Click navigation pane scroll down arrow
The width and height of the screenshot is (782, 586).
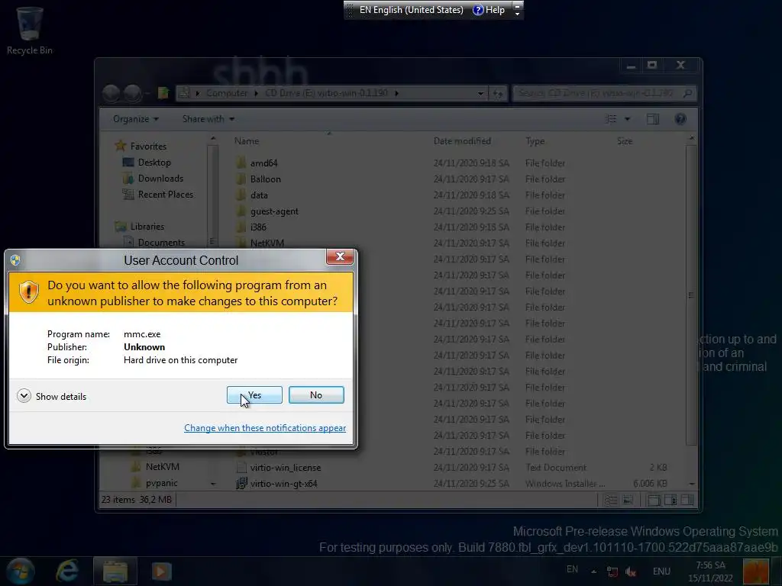coord(213,483)
